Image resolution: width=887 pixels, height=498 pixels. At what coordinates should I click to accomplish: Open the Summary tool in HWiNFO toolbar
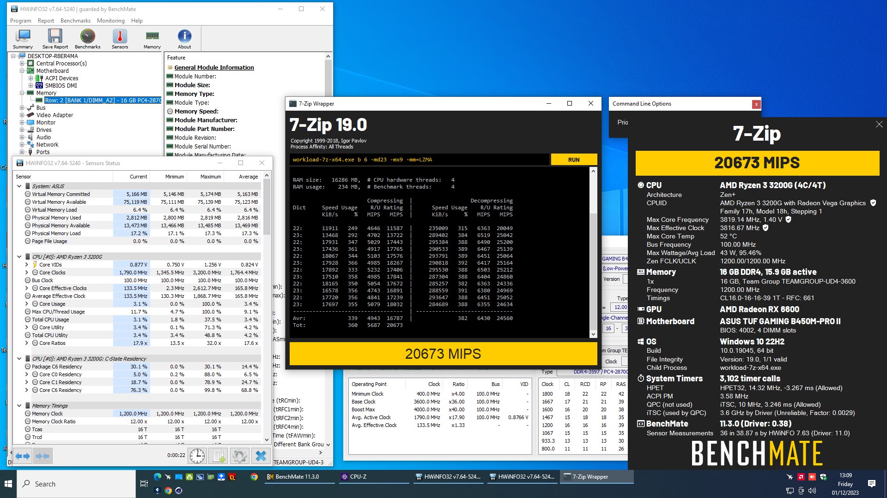pos(23,39)
